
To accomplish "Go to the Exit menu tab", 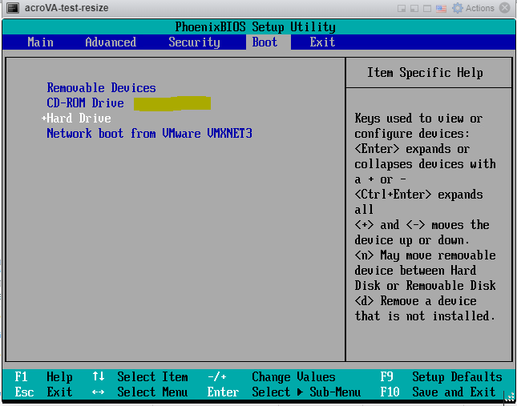I will [x=322, y=42].
